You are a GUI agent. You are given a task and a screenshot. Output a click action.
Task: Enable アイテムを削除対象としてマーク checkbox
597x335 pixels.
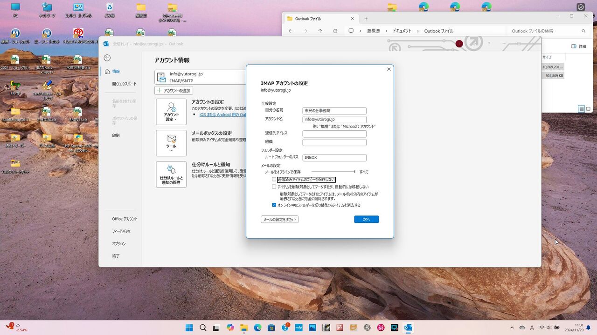274,187
